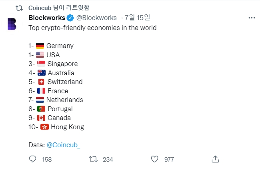260x170 pixels.
Task: Click the Blockworks profile avatar
Action: (12, 24)
